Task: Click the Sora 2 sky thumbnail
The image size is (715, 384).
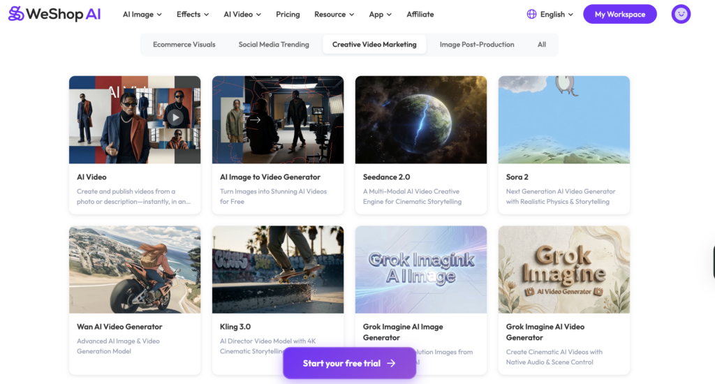Action: (564, 120)
